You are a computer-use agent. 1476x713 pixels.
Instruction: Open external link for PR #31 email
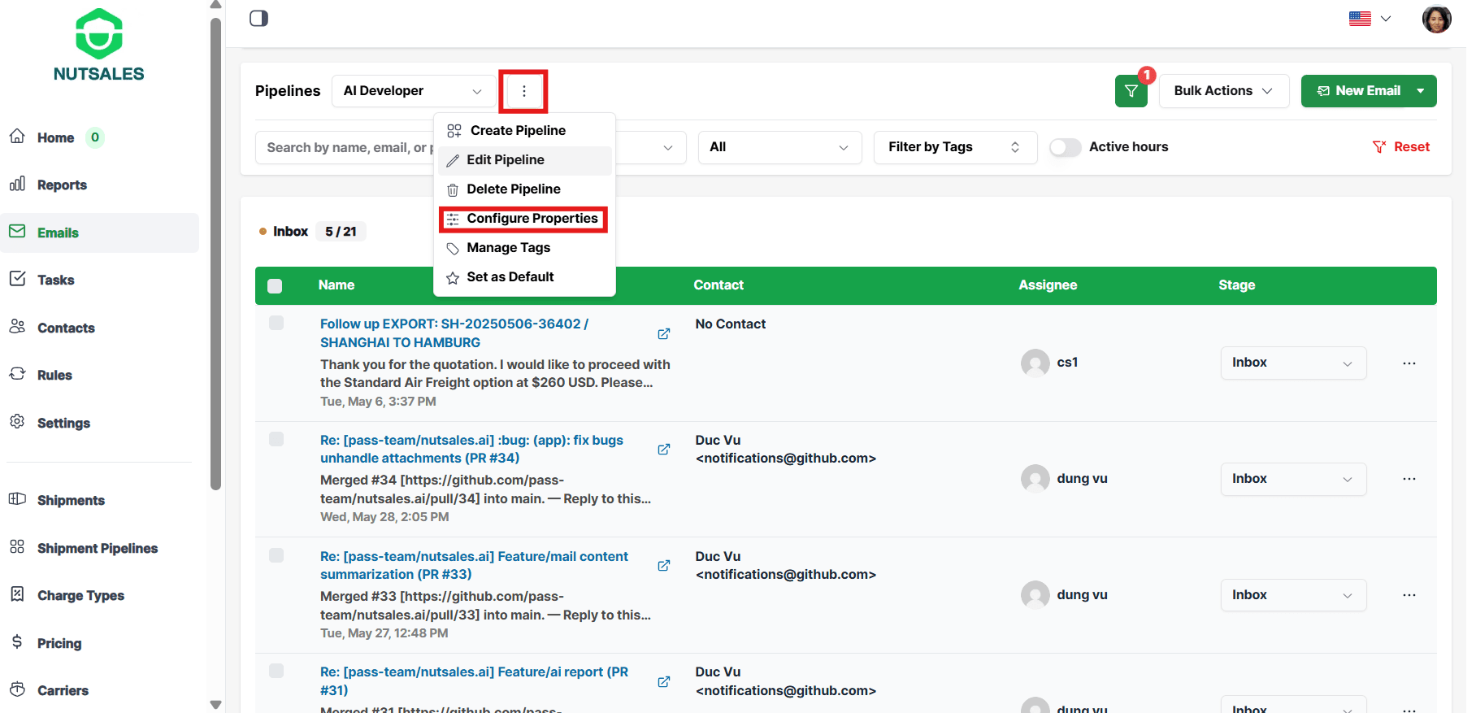664,681
